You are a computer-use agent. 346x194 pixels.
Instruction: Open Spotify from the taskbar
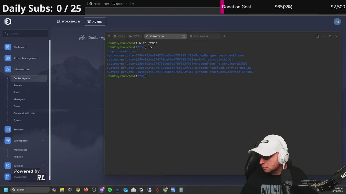(x=110, y=190)
